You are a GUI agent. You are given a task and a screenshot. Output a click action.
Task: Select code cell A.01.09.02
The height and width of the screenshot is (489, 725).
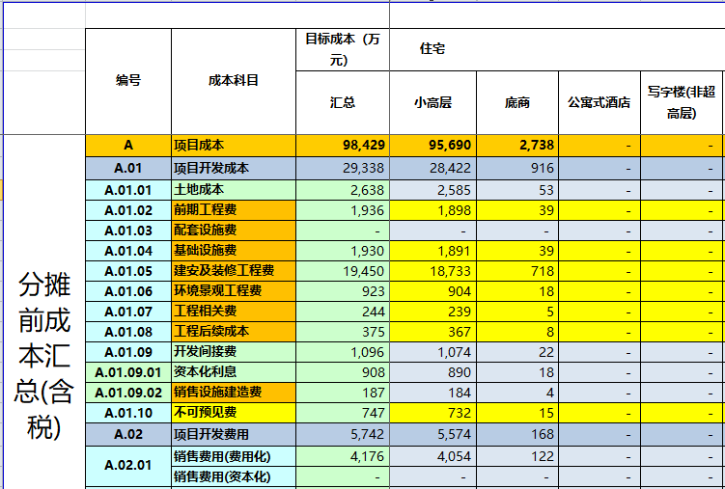128,393
